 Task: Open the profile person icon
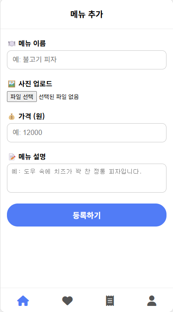152,301
